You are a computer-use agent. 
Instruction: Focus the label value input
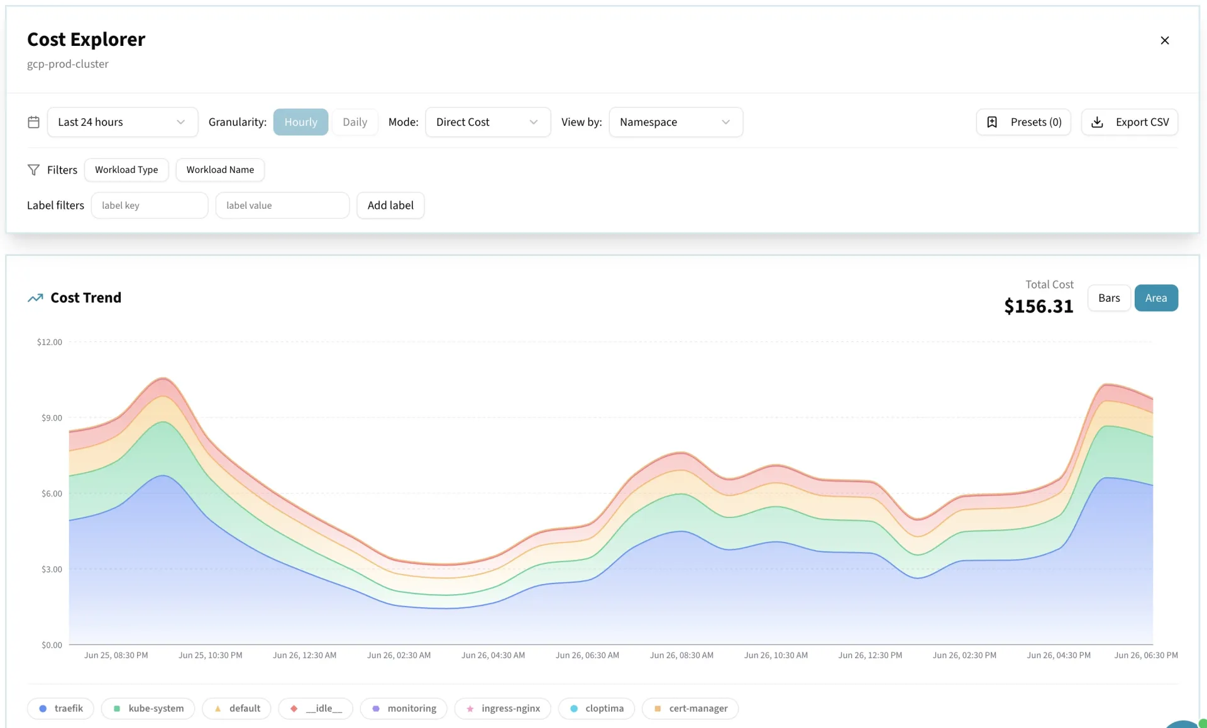282,206
